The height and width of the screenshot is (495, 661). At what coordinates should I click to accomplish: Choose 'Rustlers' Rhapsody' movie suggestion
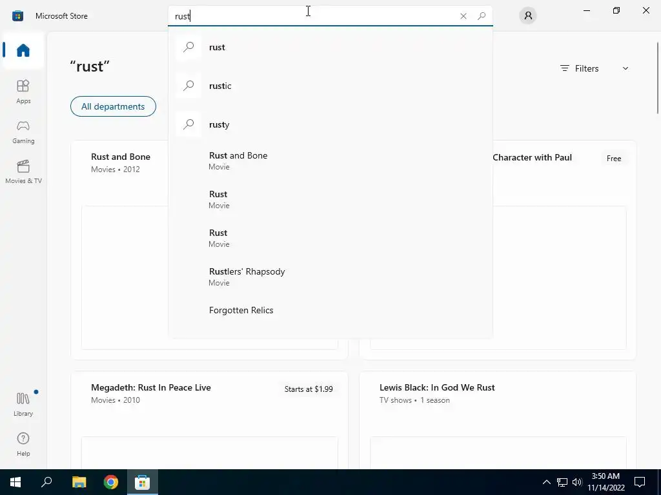(x=330, y=277)
